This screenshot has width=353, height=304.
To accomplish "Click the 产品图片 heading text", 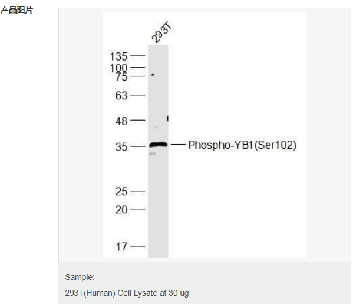I will click(17, 10).
